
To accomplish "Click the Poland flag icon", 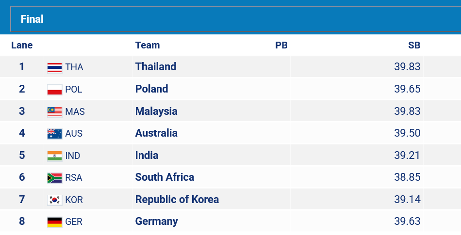I will 55,90.
